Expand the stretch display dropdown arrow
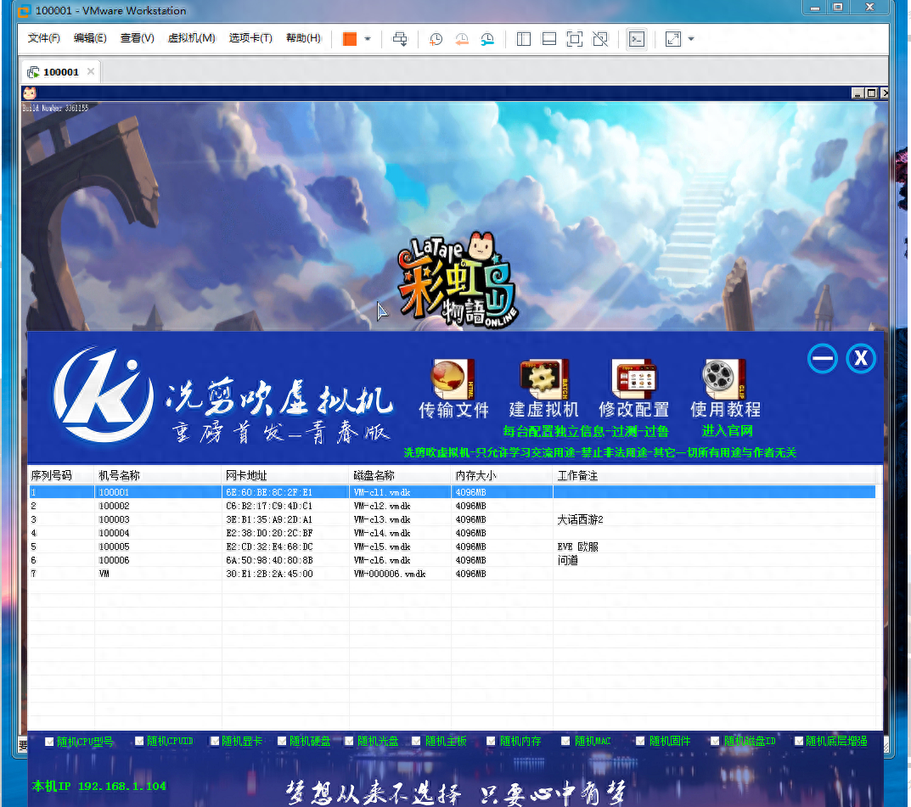The width and height of the screenshot is (911, 807). [x=691, y=39]
